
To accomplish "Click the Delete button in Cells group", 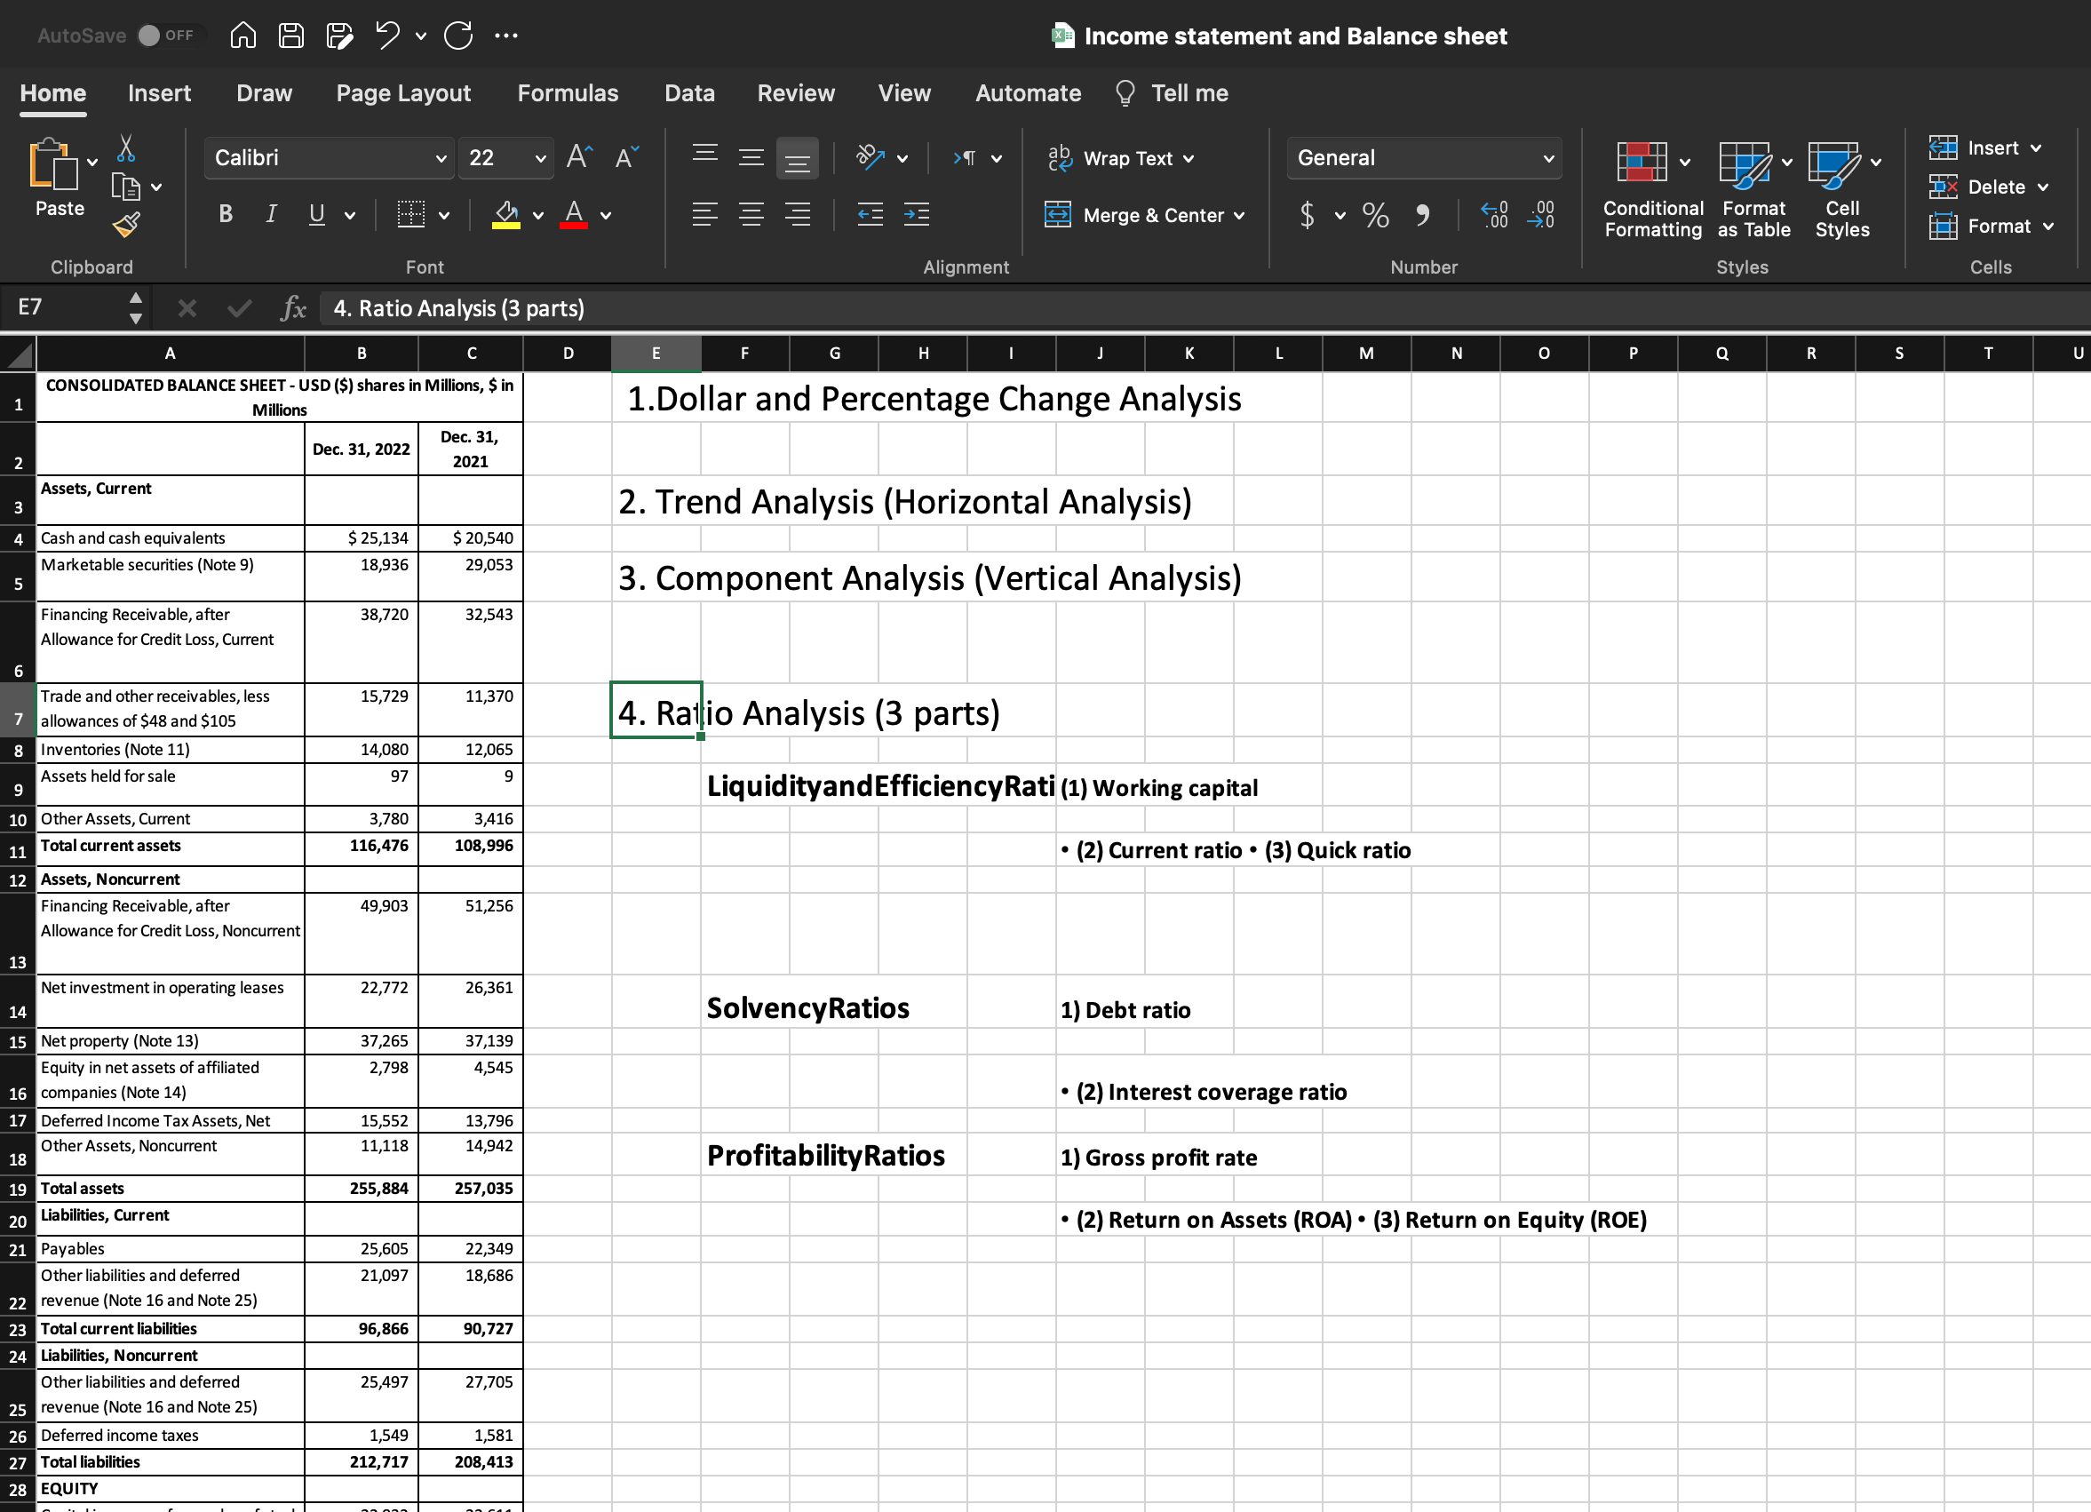I will 1989,187.
